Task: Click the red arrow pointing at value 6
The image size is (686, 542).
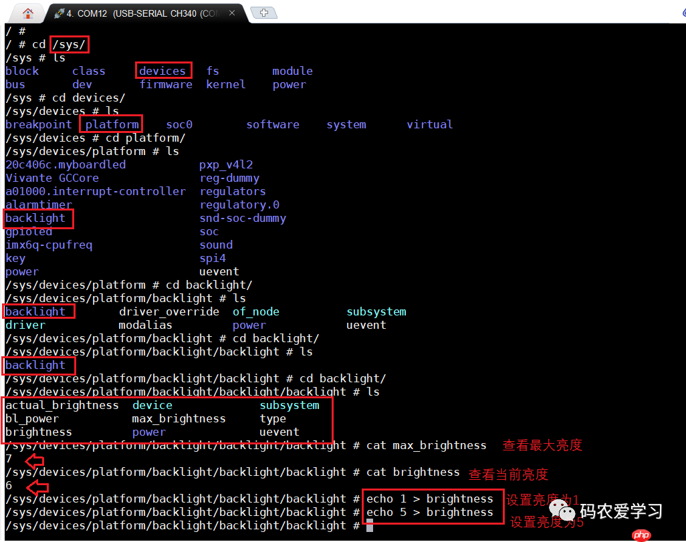Action: [37, 489]
